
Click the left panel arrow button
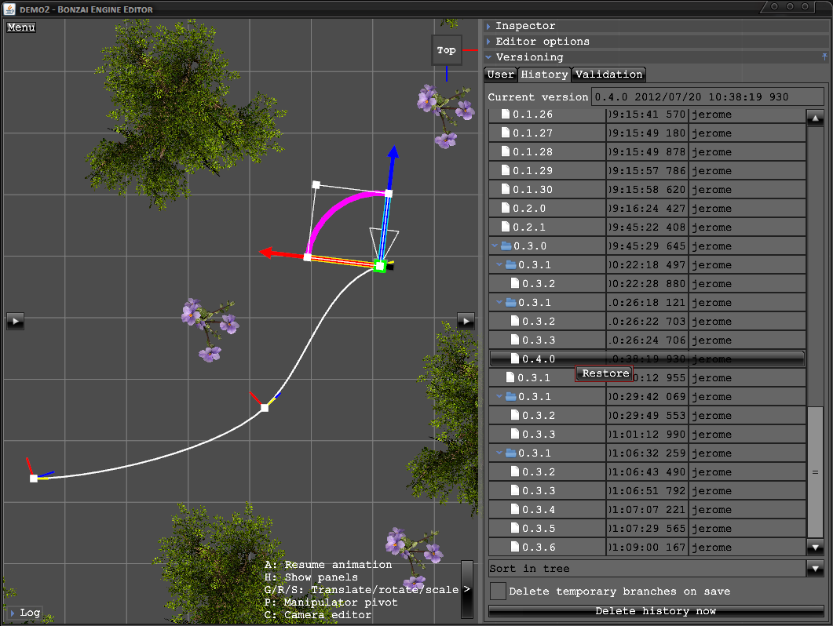coord(16,320)
